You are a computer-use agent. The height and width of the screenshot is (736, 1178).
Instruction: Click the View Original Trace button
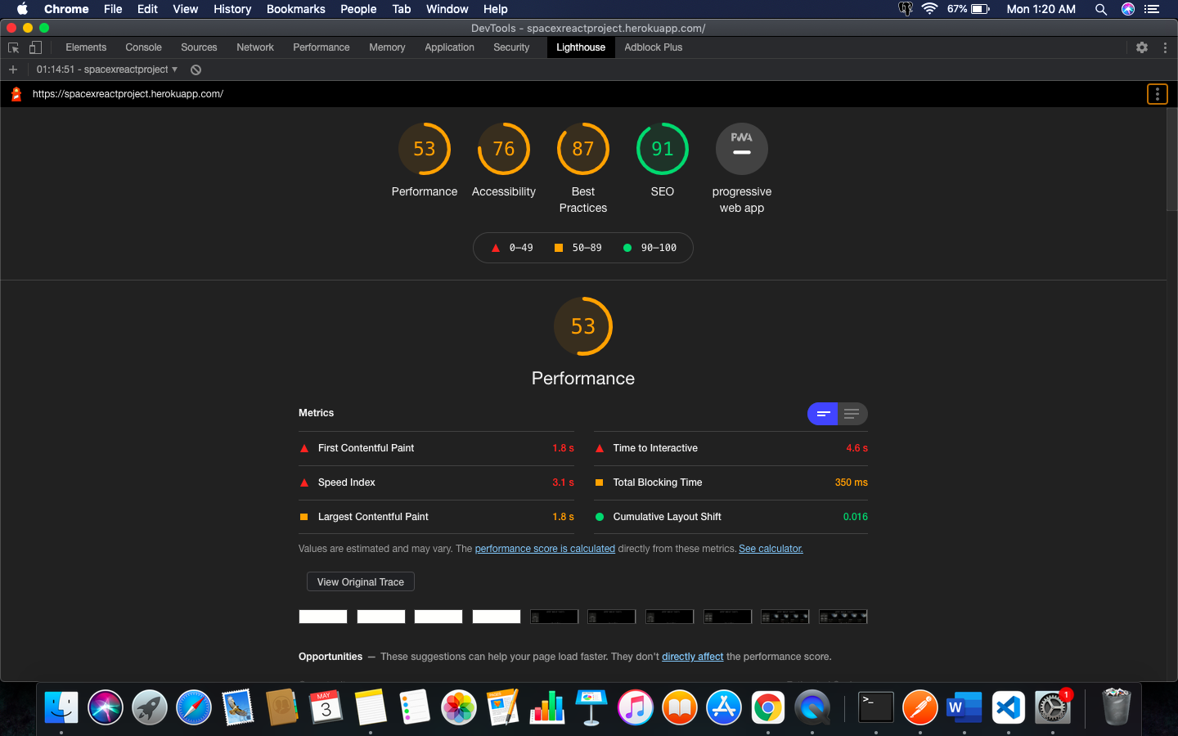[x=360, y=581]
